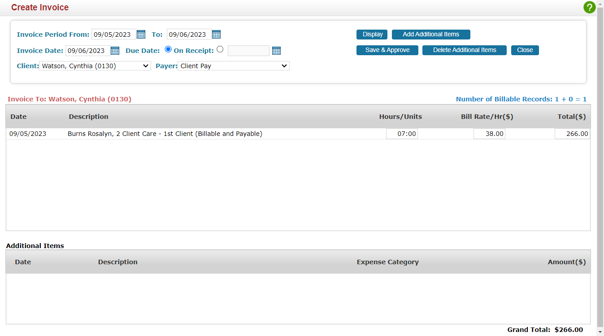Click the green Help icon
The image size is (604, 336).
589,7
